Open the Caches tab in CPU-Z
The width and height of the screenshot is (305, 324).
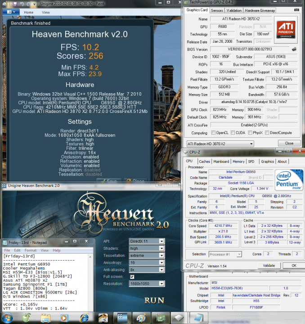204,162
